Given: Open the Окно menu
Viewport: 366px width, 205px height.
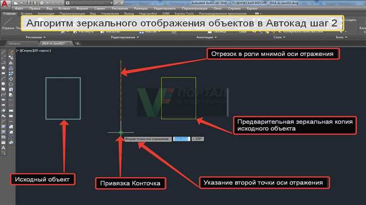Looking at the screenshot, I should tap(218, 8).
